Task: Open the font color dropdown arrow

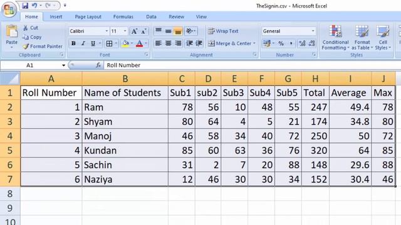Action: [146, 43]
